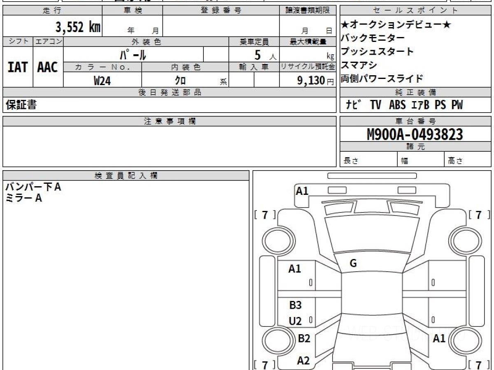This screenshot has height=370, width=494.
Task: Select the 後日発送部品 header bar
Action: pos(170,92)
